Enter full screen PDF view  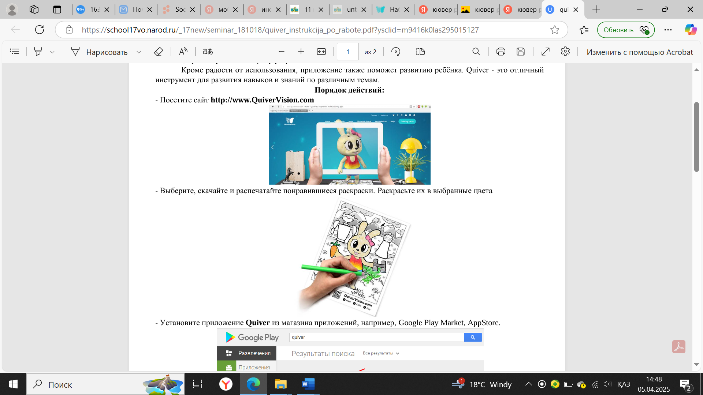545,52
